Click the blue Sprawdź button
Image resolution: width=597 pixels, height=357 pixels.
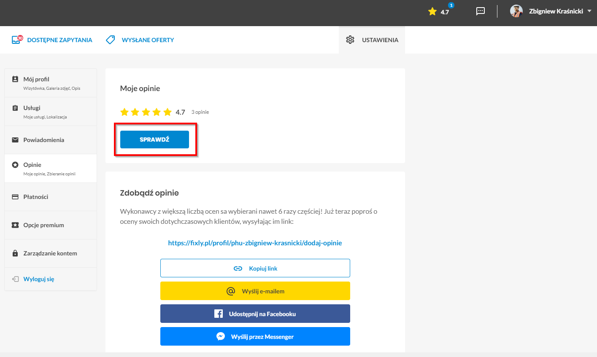[x=154, y=140]
